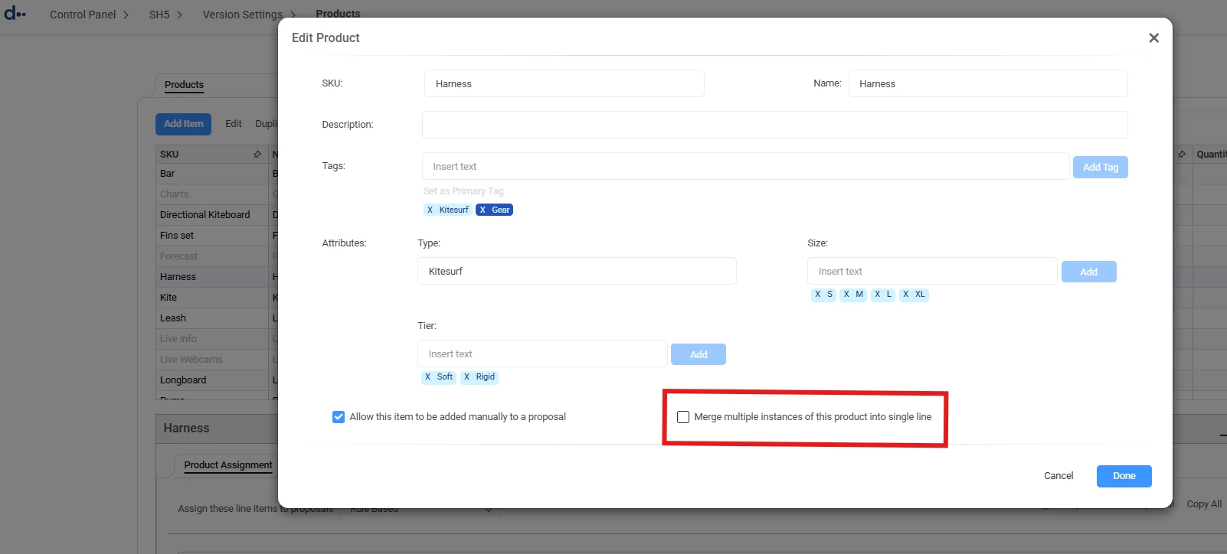This screenshot has width=1227, height=554.
Task: Open Control Panel breadcrumb
Action: point(83,15)
